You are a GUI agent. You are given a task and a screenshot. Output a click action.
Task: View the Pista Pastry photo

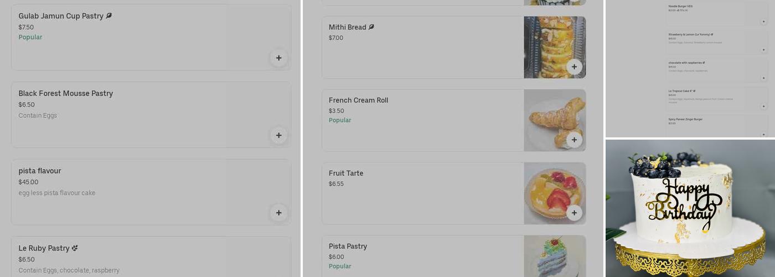tap(555, 256)
